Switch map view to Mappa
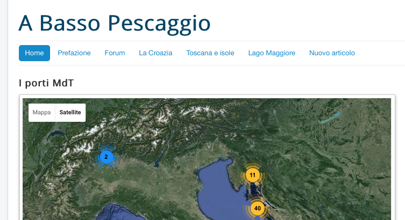Viewport: 405px width, 220px height. point(41,113)
